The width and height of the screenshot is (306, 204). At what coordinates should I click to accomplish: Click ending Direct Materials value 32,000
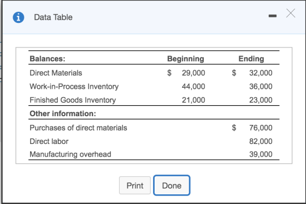261,73
